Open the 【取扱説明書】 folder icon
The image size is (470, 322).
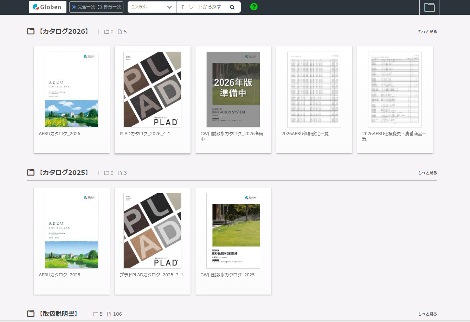coord(31,314)
